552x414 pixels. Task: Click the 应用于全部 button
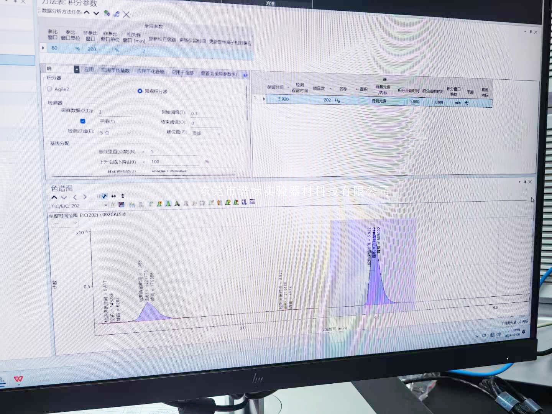[x=182, y=72]
